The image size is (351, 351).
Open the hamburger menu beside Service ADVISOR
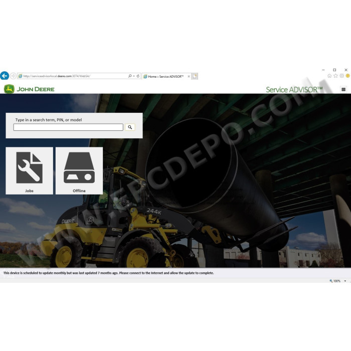click(343, 90)
